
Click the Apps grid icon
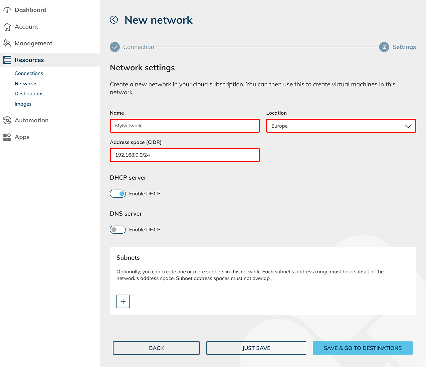tap(7, 137)
